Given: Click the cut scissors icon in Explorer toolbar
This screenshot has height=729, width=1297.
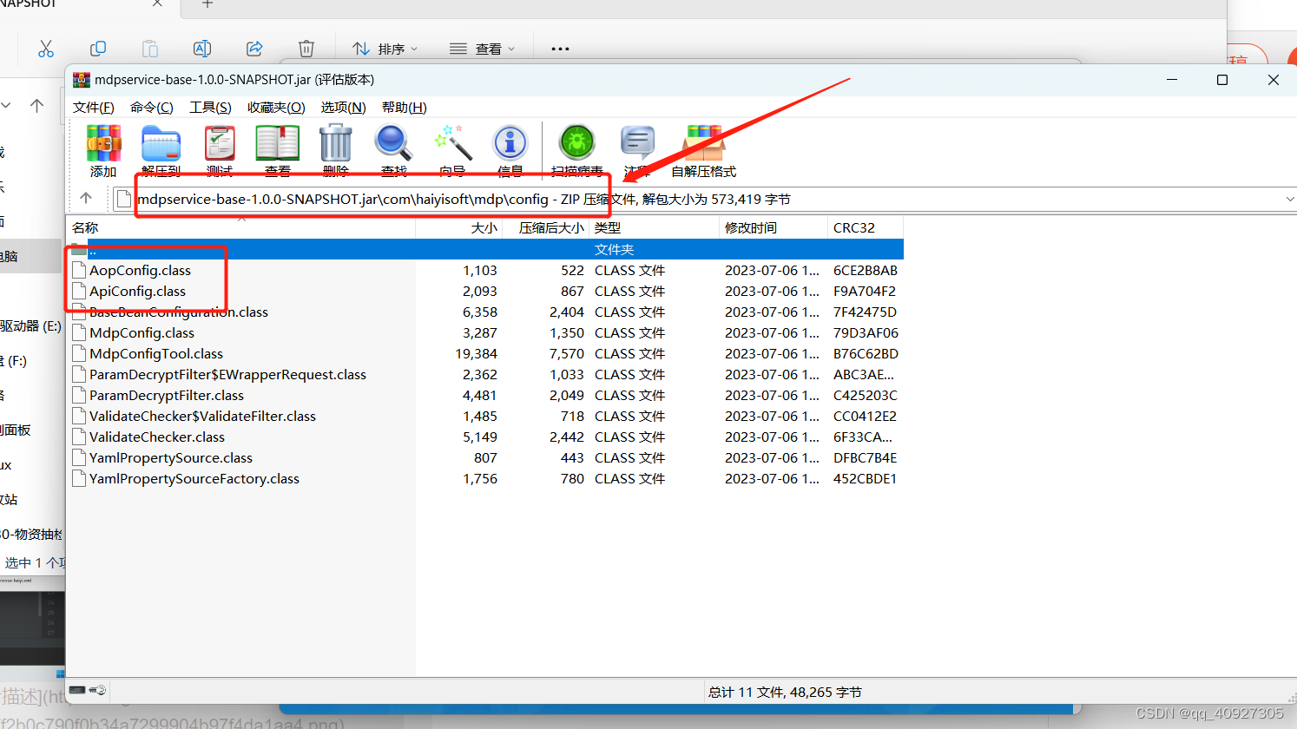Looking at the screenshot, I should [46, 49].
